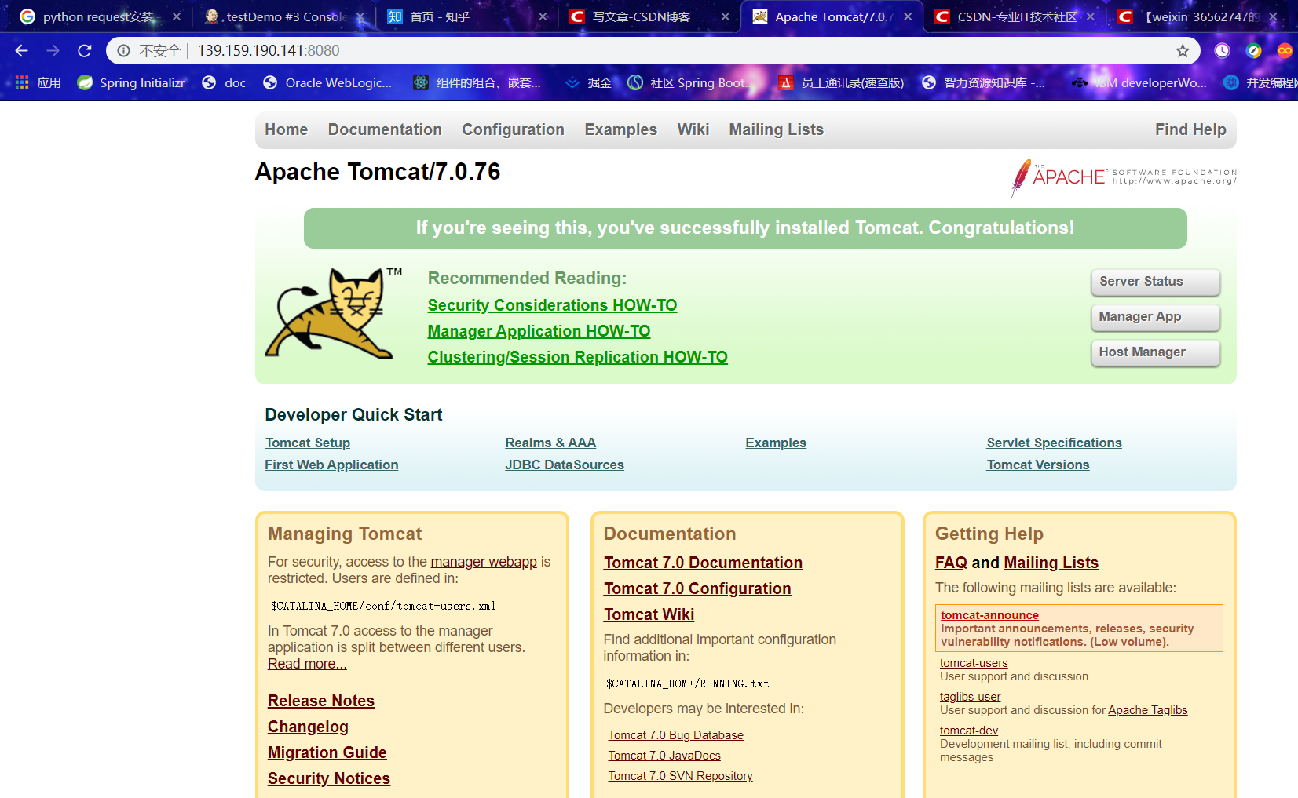Open Security Considerations HOW-TO link

click(552, 305)
